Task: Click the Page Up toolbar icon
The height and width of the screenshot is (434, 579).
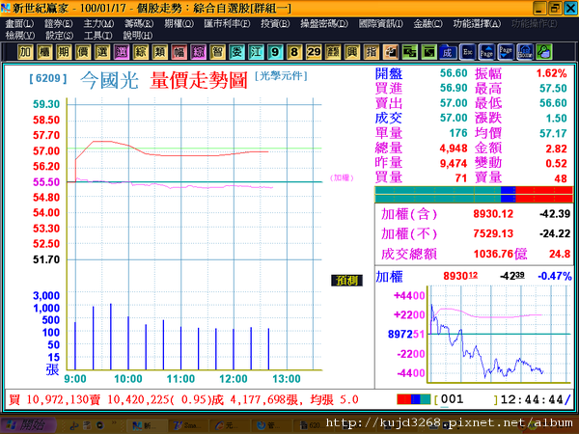Action: [x=486, y=52]
